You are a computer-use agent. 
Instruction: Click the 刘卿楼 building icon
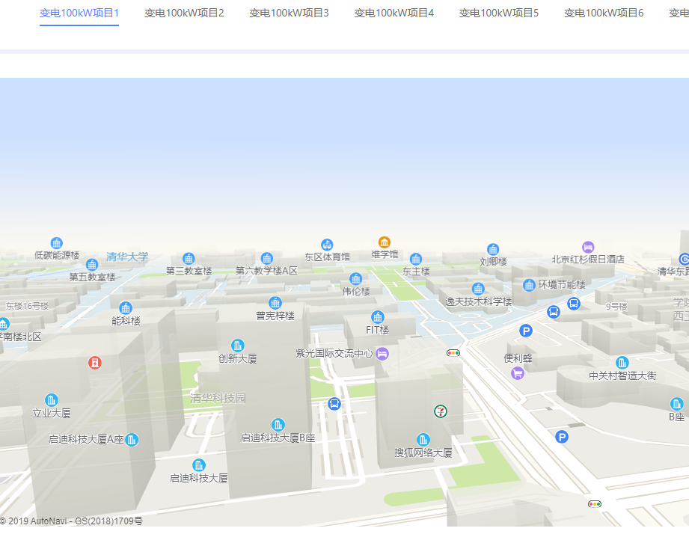[x=493, y=250]
